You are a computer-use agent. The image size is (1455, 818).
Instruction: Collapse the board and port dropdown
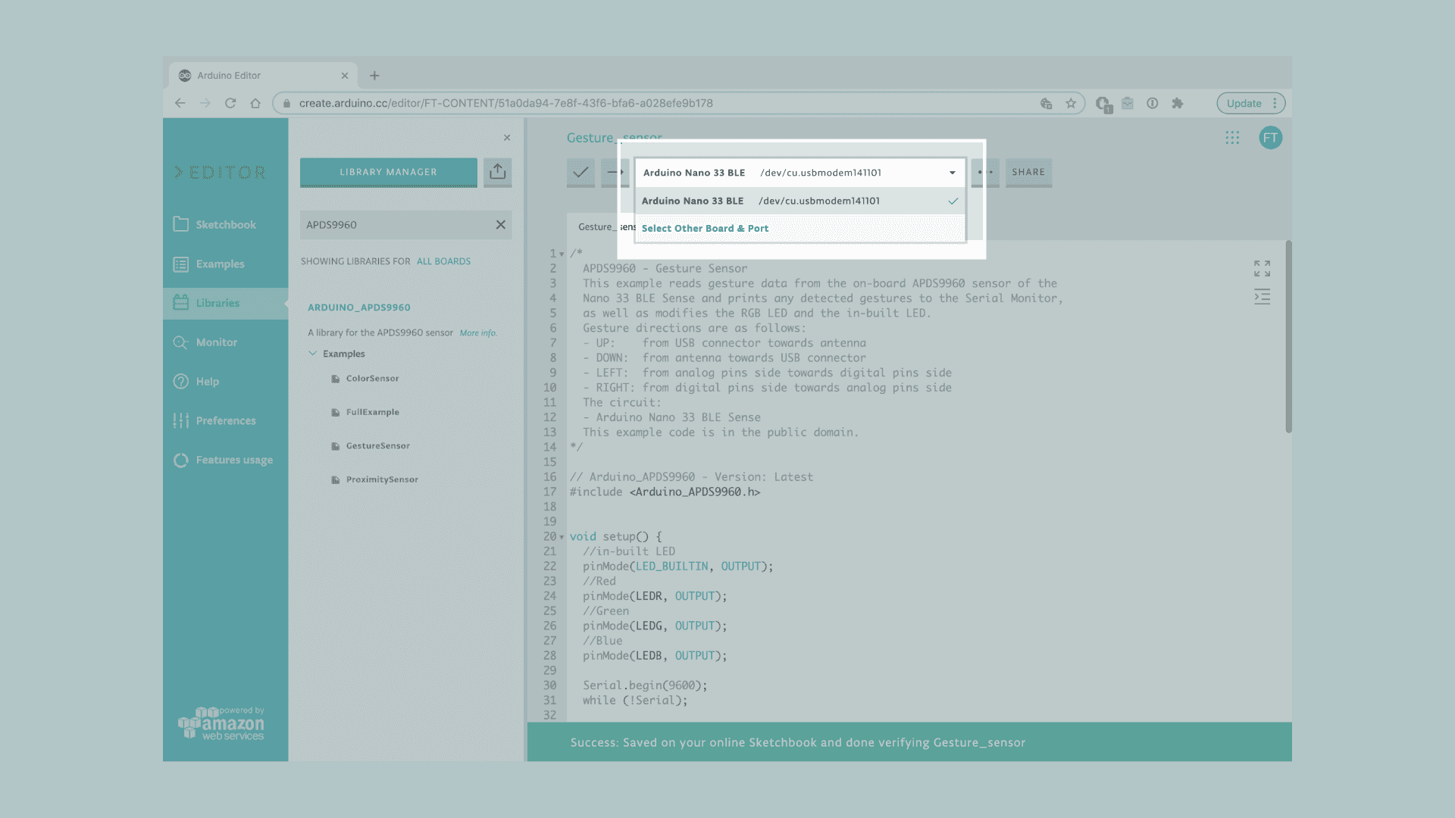pos(952,173)
